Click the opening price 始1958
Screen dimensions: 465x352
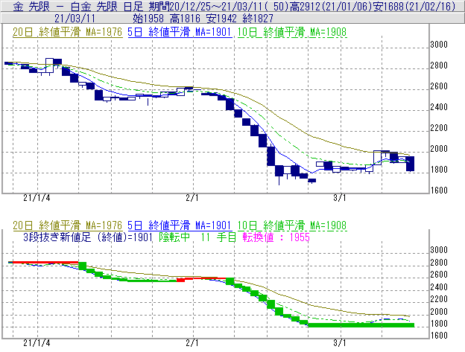click(148, 19)
